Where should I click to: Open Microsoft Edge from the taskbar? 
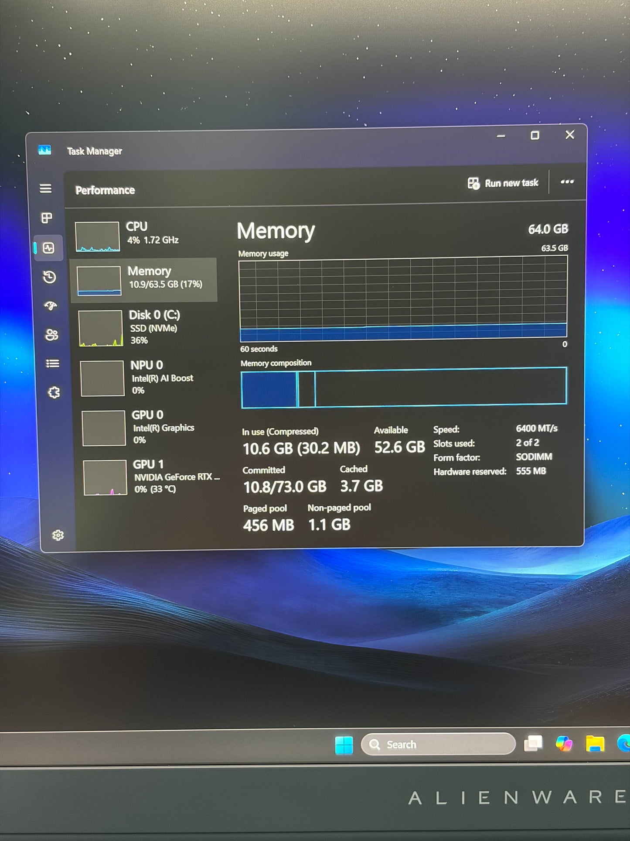tap(624, 743)
